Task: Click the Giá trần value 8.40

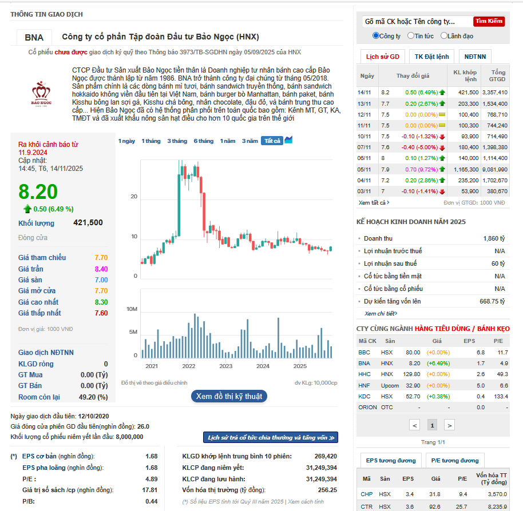Action: [101, 269]
